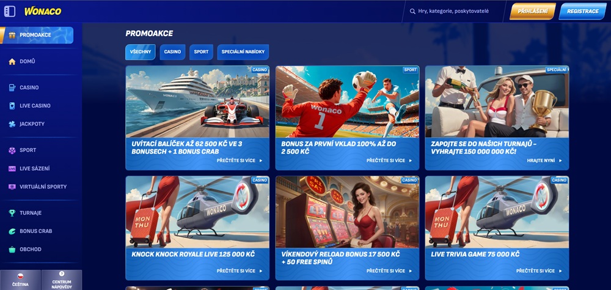Image resolution: width=611 pixels, height=290 pixels.
Task: Click the Zapojte se do našich turnajů title
Action: click(x=484, y=147)
